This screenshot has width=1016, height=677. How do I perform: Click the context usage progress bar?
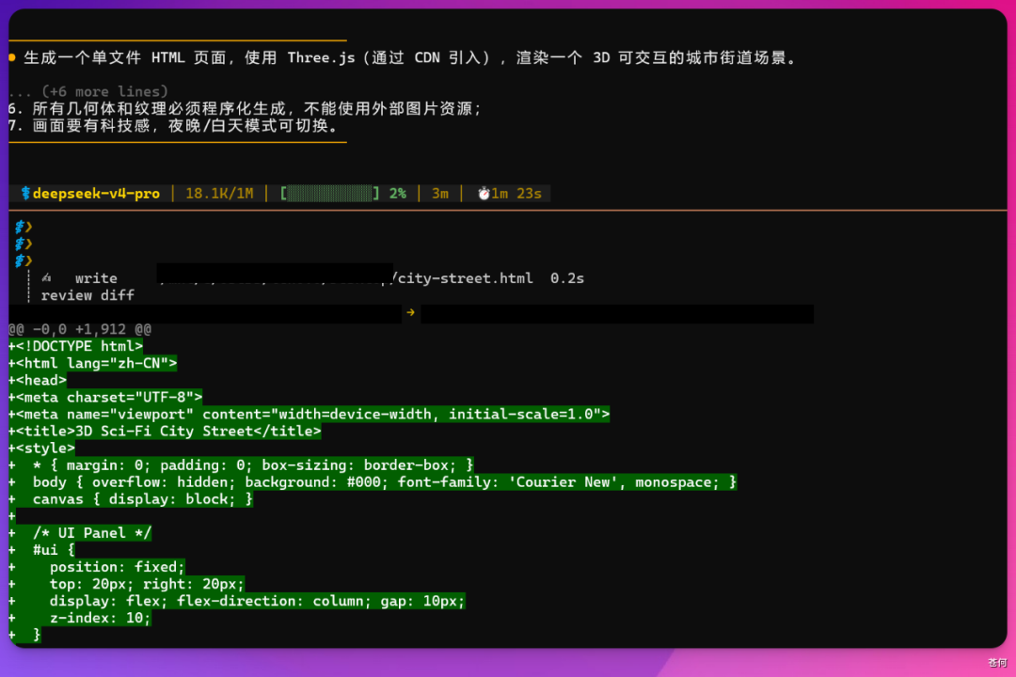(330, 193)
